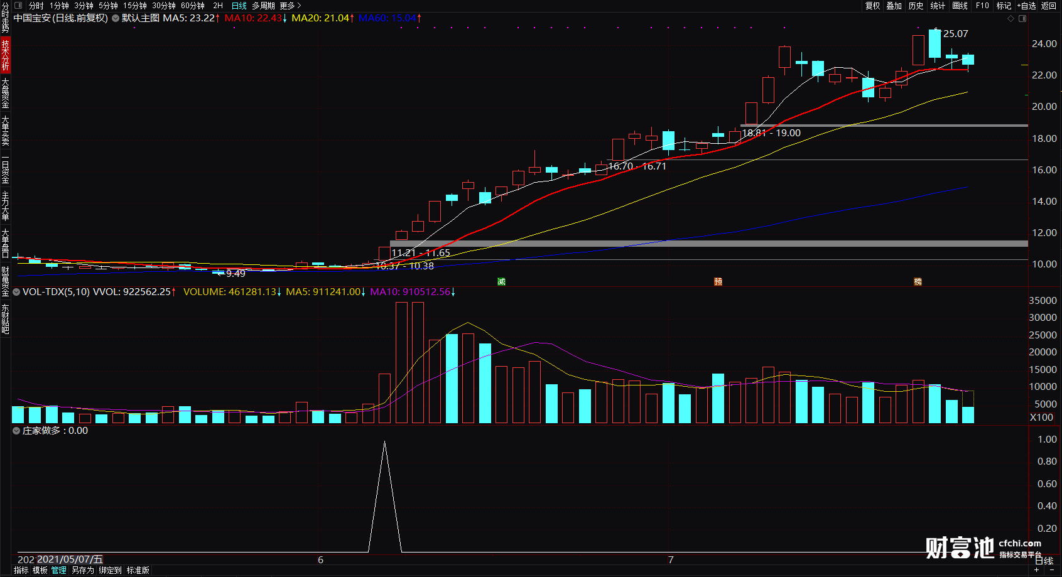Select the 1分钟 period tab
1062x577 pixels.
60,6
